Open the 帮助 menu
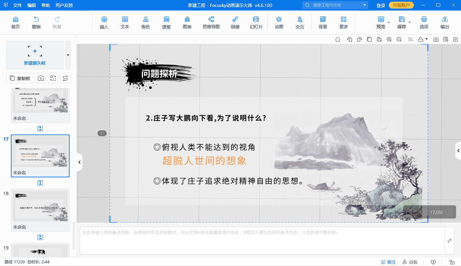 point(46,5)
